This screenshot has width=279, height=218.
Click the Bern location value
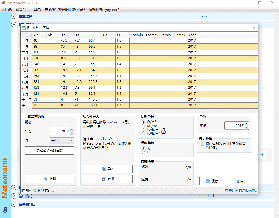point(203,16)
